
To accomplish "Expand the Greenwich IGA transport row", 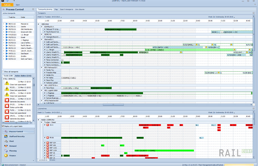I will pyautogui.click(x=4, y=32).
